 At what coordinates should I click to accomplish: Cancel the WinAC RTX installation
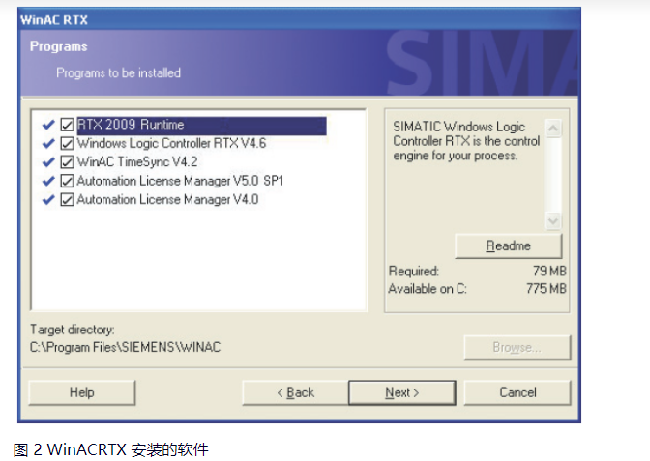[x=517, y=392]
